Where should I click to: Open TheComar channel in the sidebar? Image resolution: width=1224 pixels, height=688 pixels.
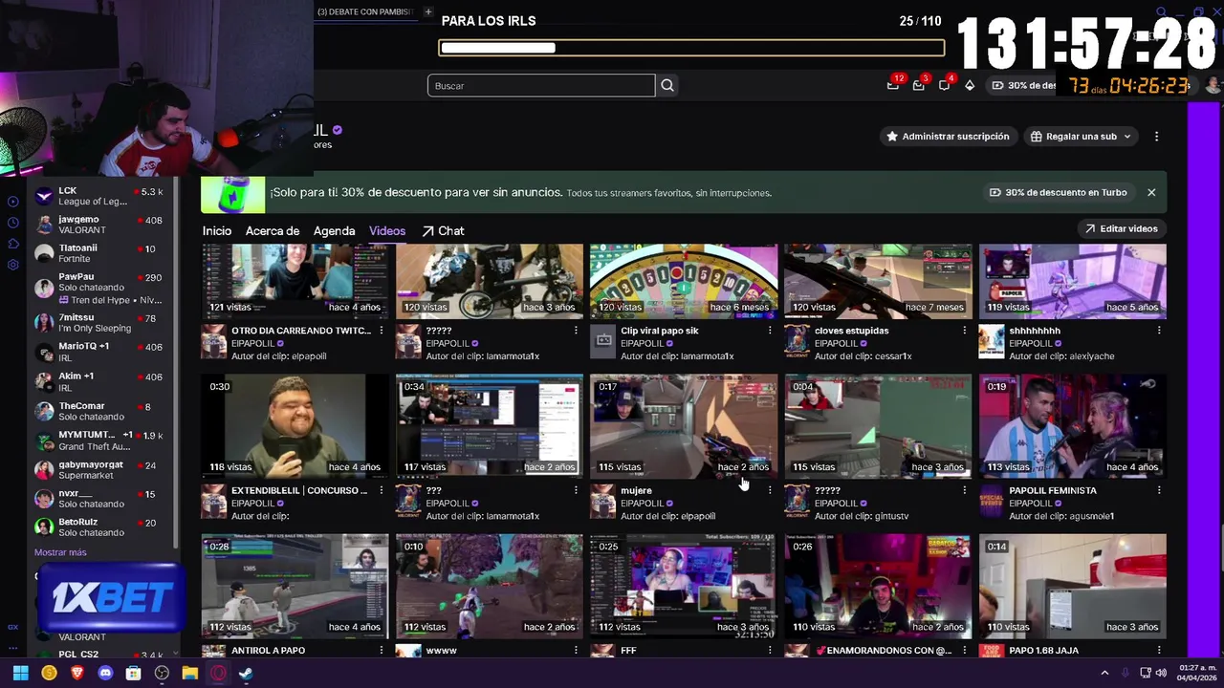click(99, 412)
